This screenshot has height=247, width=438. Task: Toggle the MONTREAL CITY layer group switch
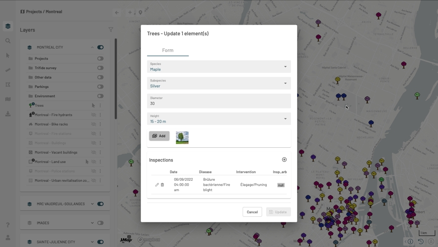pos(100,47)
